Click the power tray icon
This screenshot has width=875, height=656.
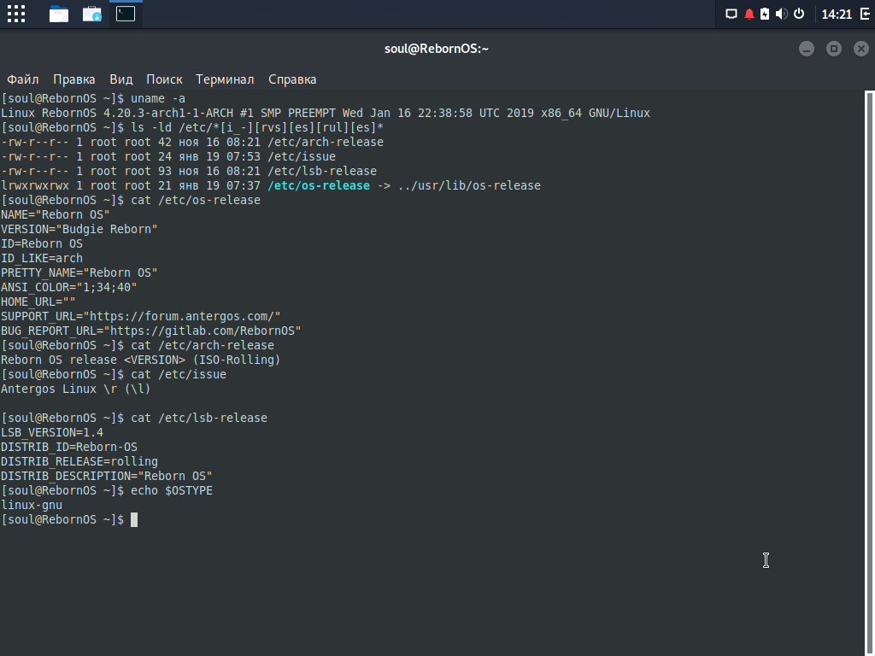799,14
